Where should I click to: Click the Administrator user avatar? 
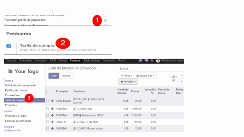[158, 61]
